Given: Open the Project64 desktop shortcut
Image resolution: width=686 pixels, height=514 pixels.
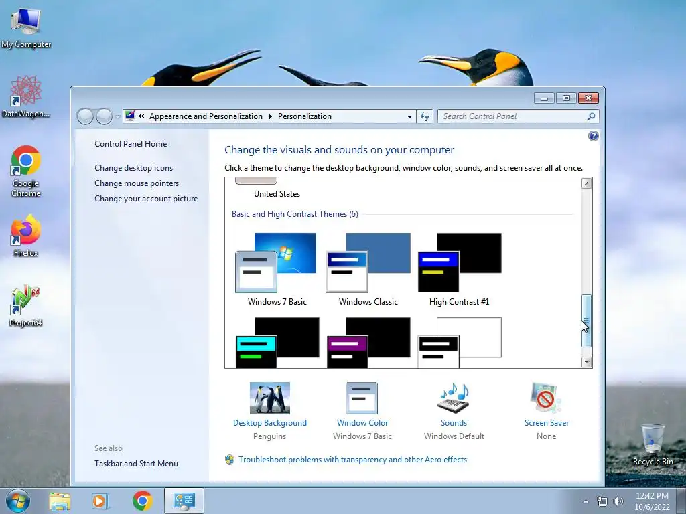Looking at the screenshot, I should [x=26, y=306].
